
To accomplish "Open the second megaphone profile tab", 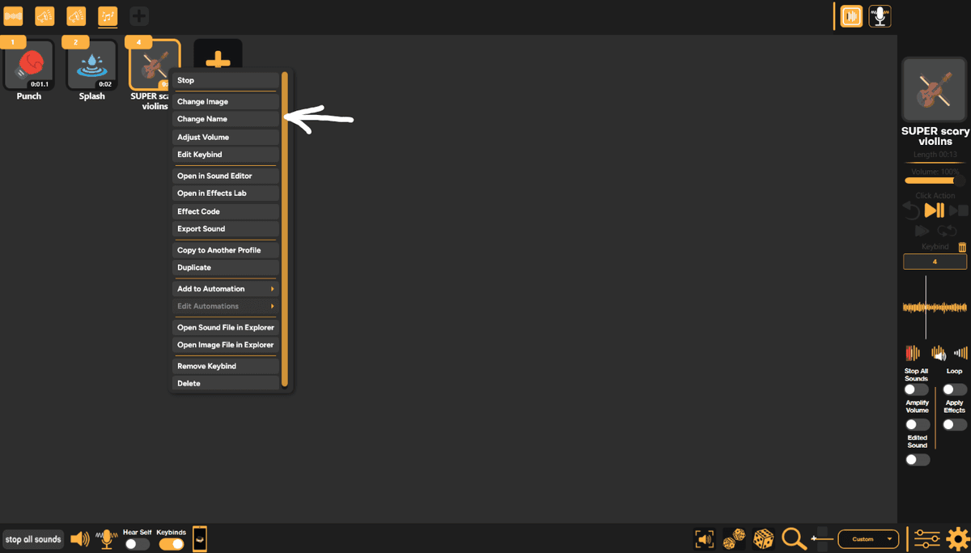I will (76, 16).
